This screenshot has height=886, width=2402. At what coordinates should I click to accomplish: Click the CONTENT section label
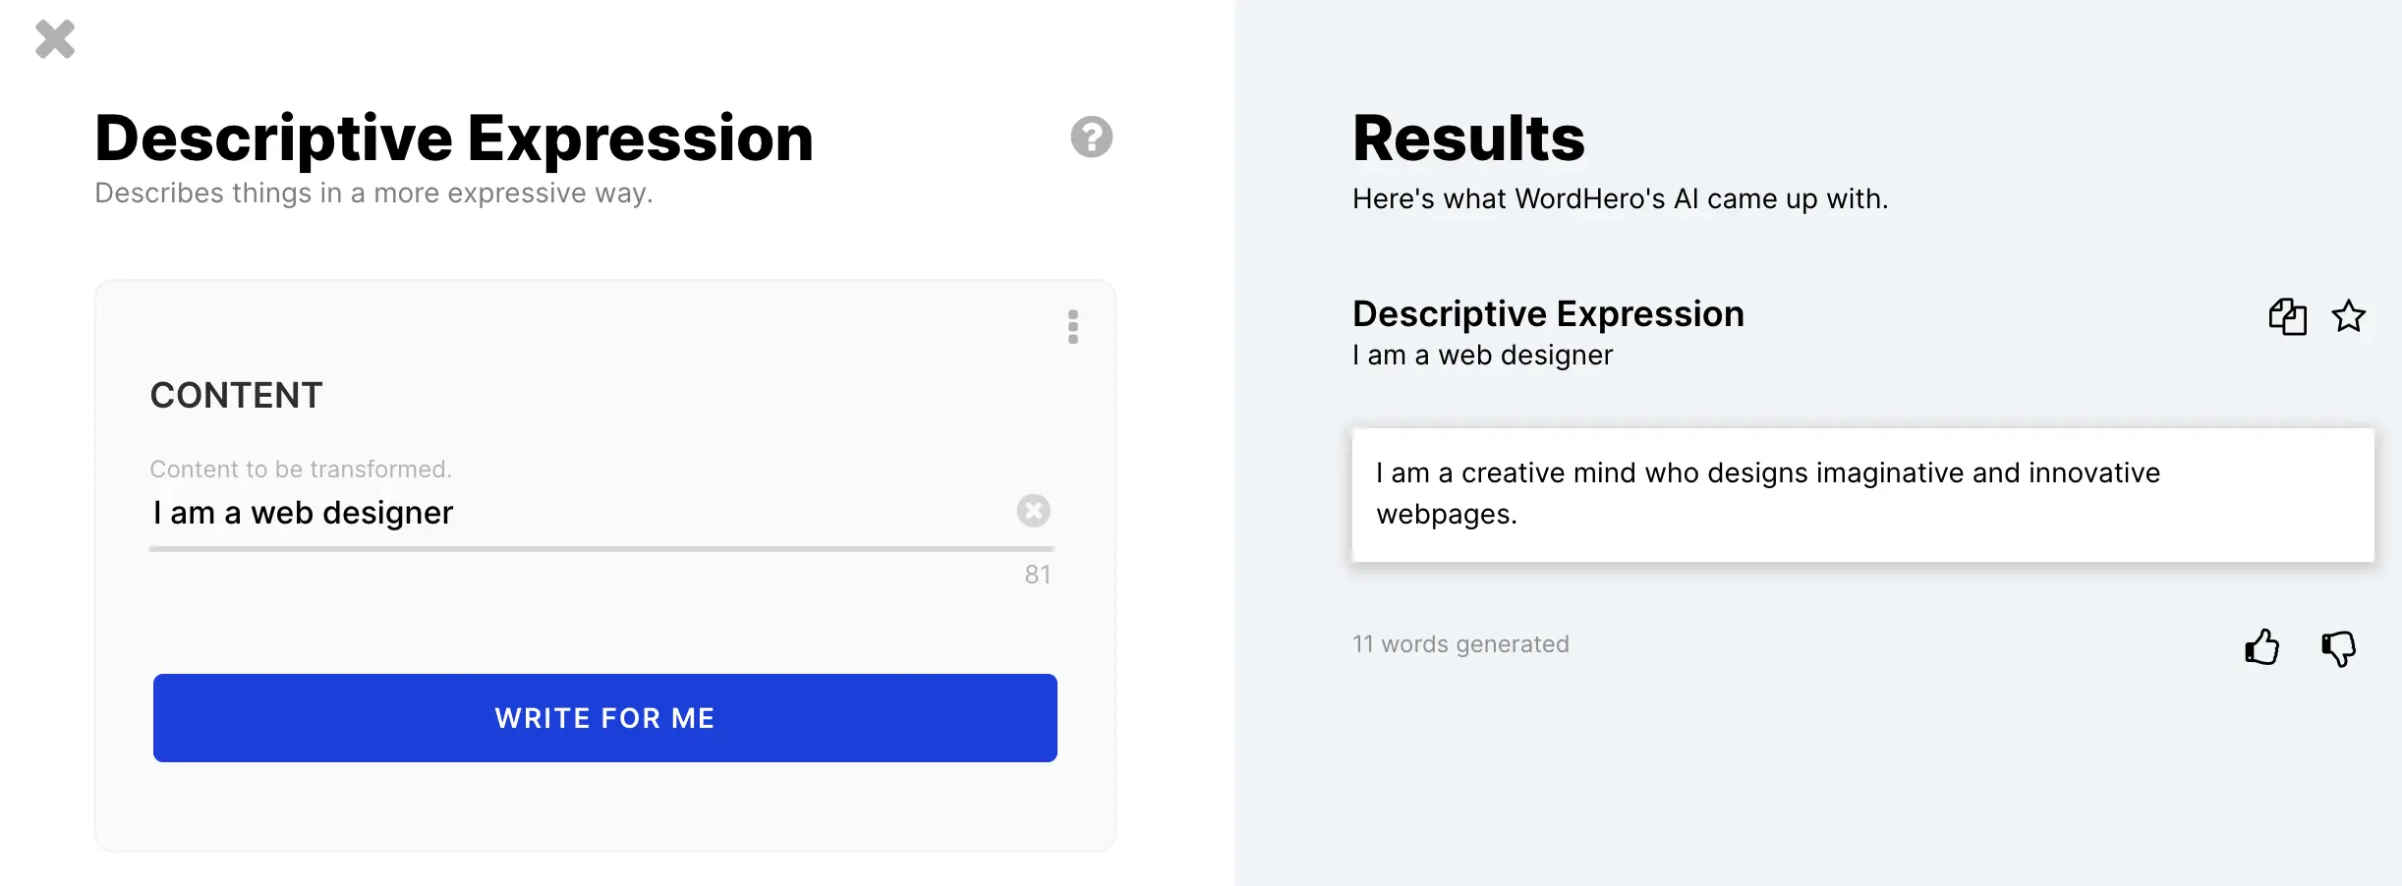click(x=236, y=396)
